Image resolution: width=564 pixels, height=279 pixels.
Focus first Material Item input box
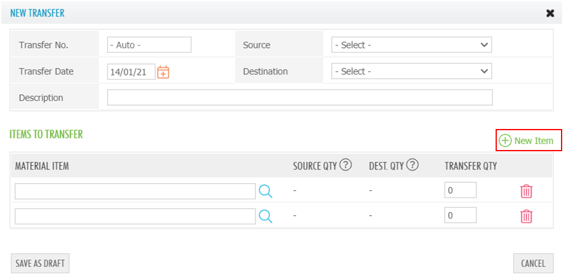click(135, 191)
